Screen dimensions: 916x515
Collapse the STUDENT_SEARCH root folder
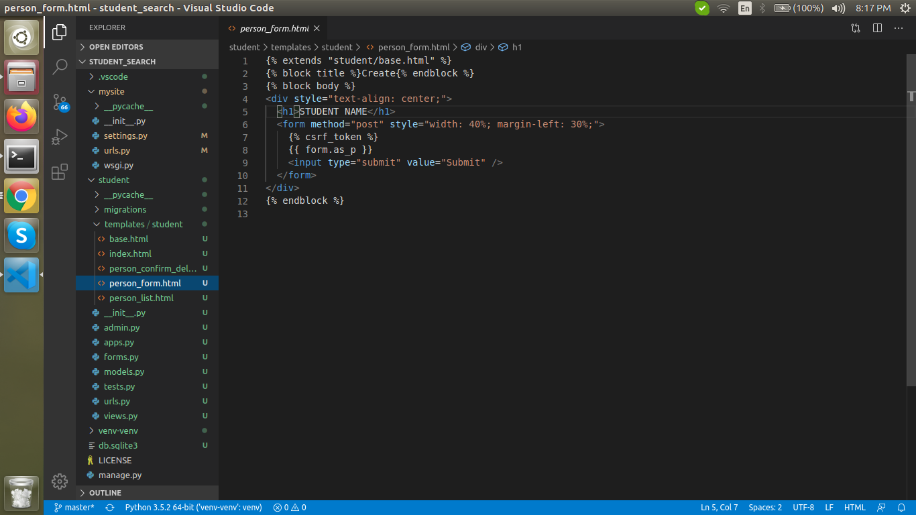[x=148, y=62]
